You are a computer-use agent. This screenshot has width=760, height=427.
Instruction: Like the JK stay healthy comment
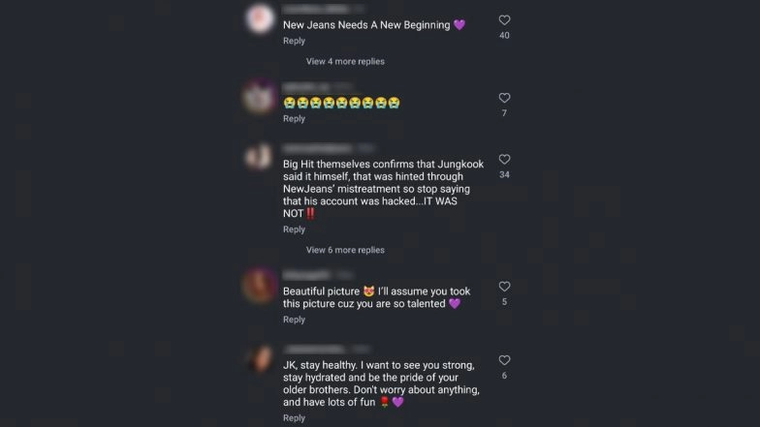click(504, 360)
